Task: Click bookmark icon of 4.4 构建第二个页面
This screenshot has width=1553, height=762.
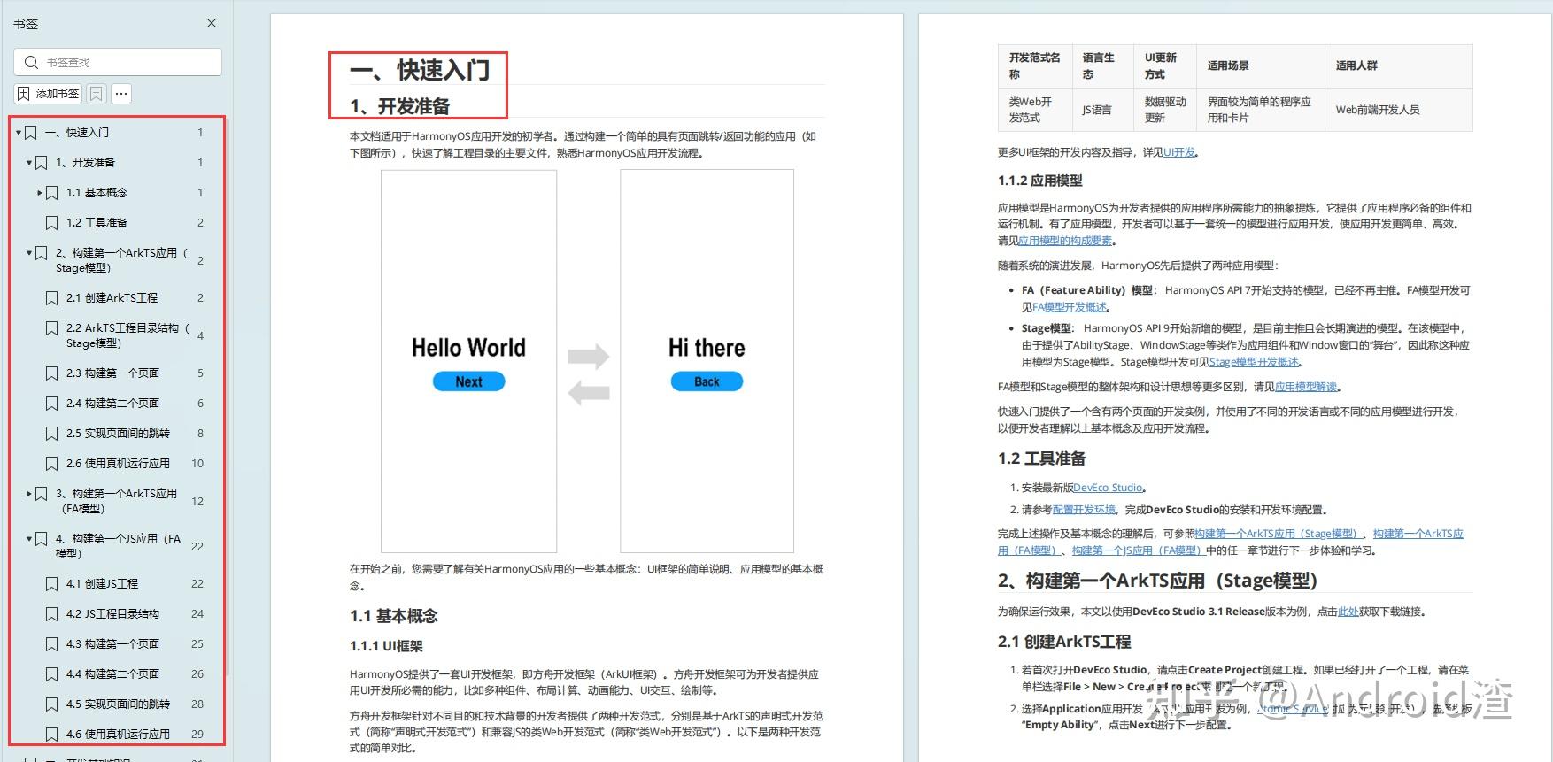Action: 52,673
